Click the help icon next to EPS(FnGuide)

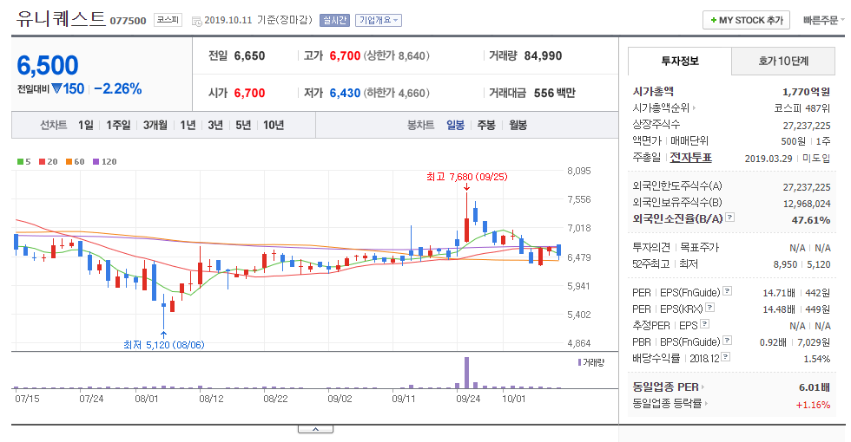[728, 291]
